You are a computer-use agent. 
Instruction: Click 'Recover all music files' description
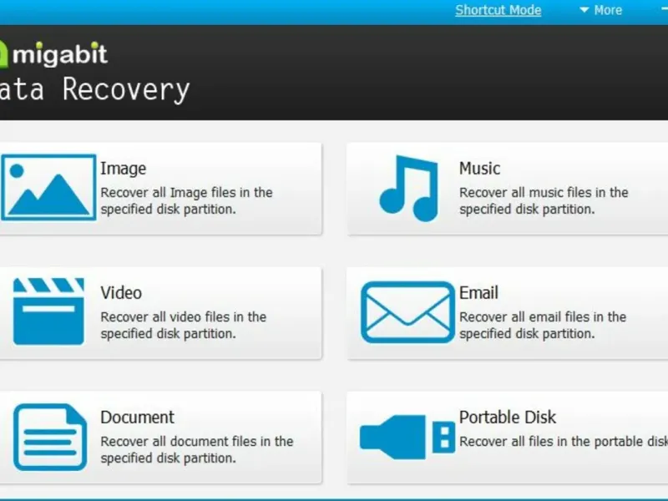click(544, 201)
